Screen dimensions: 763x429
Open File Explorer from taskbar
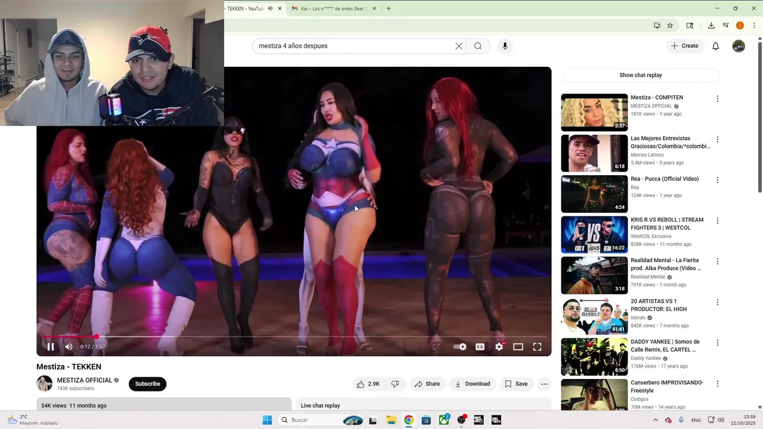click(x=391, y=420)
